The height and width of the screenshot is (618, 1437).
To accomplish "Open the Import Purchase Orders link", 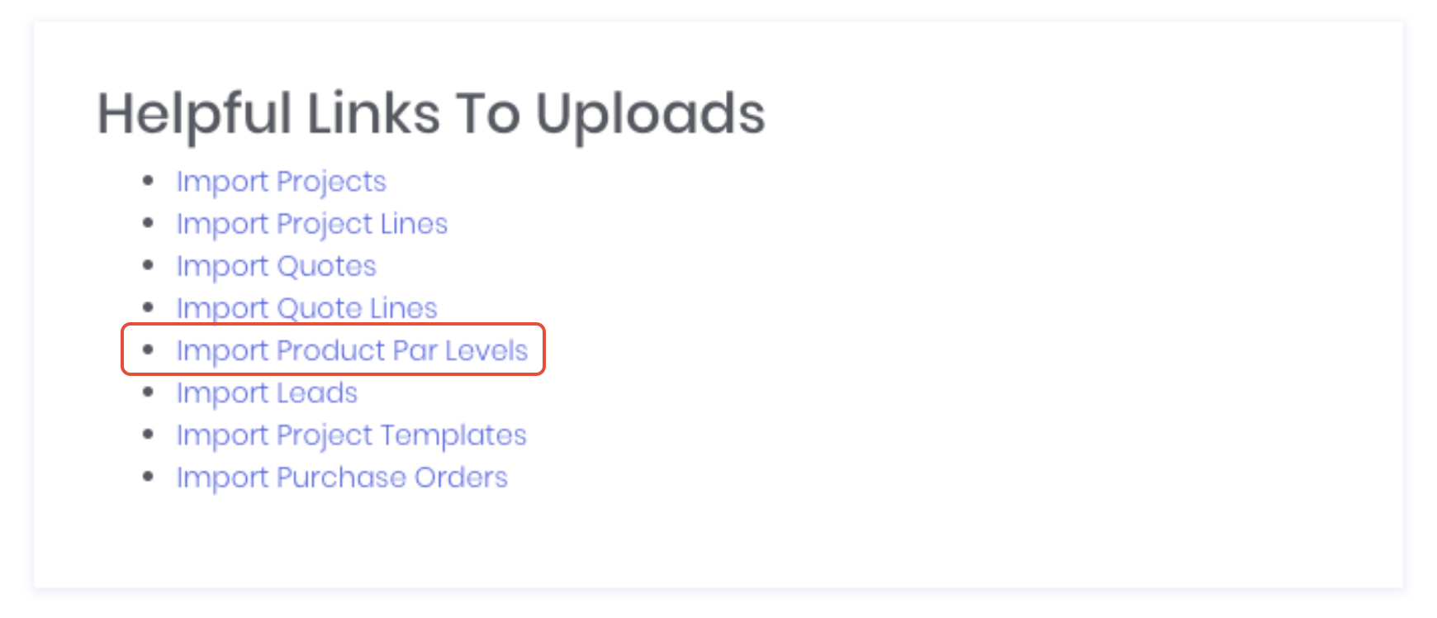I will [341, 478].
